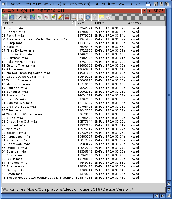The image size is (172, 199).
Task: Click the Select All checkmark icon
Action: [x=19, y=17]
